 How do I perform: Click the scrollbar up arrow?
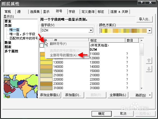tap(141, 41)
